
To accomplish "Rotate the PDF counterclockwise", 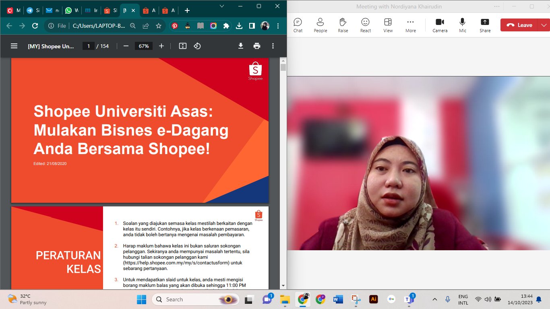I will click(x=197, y=46).
